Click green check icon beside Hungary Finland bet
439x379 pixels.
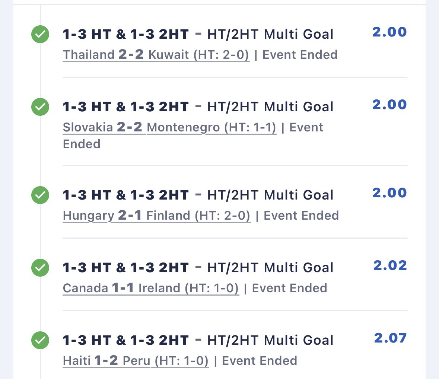coord(40,195)
